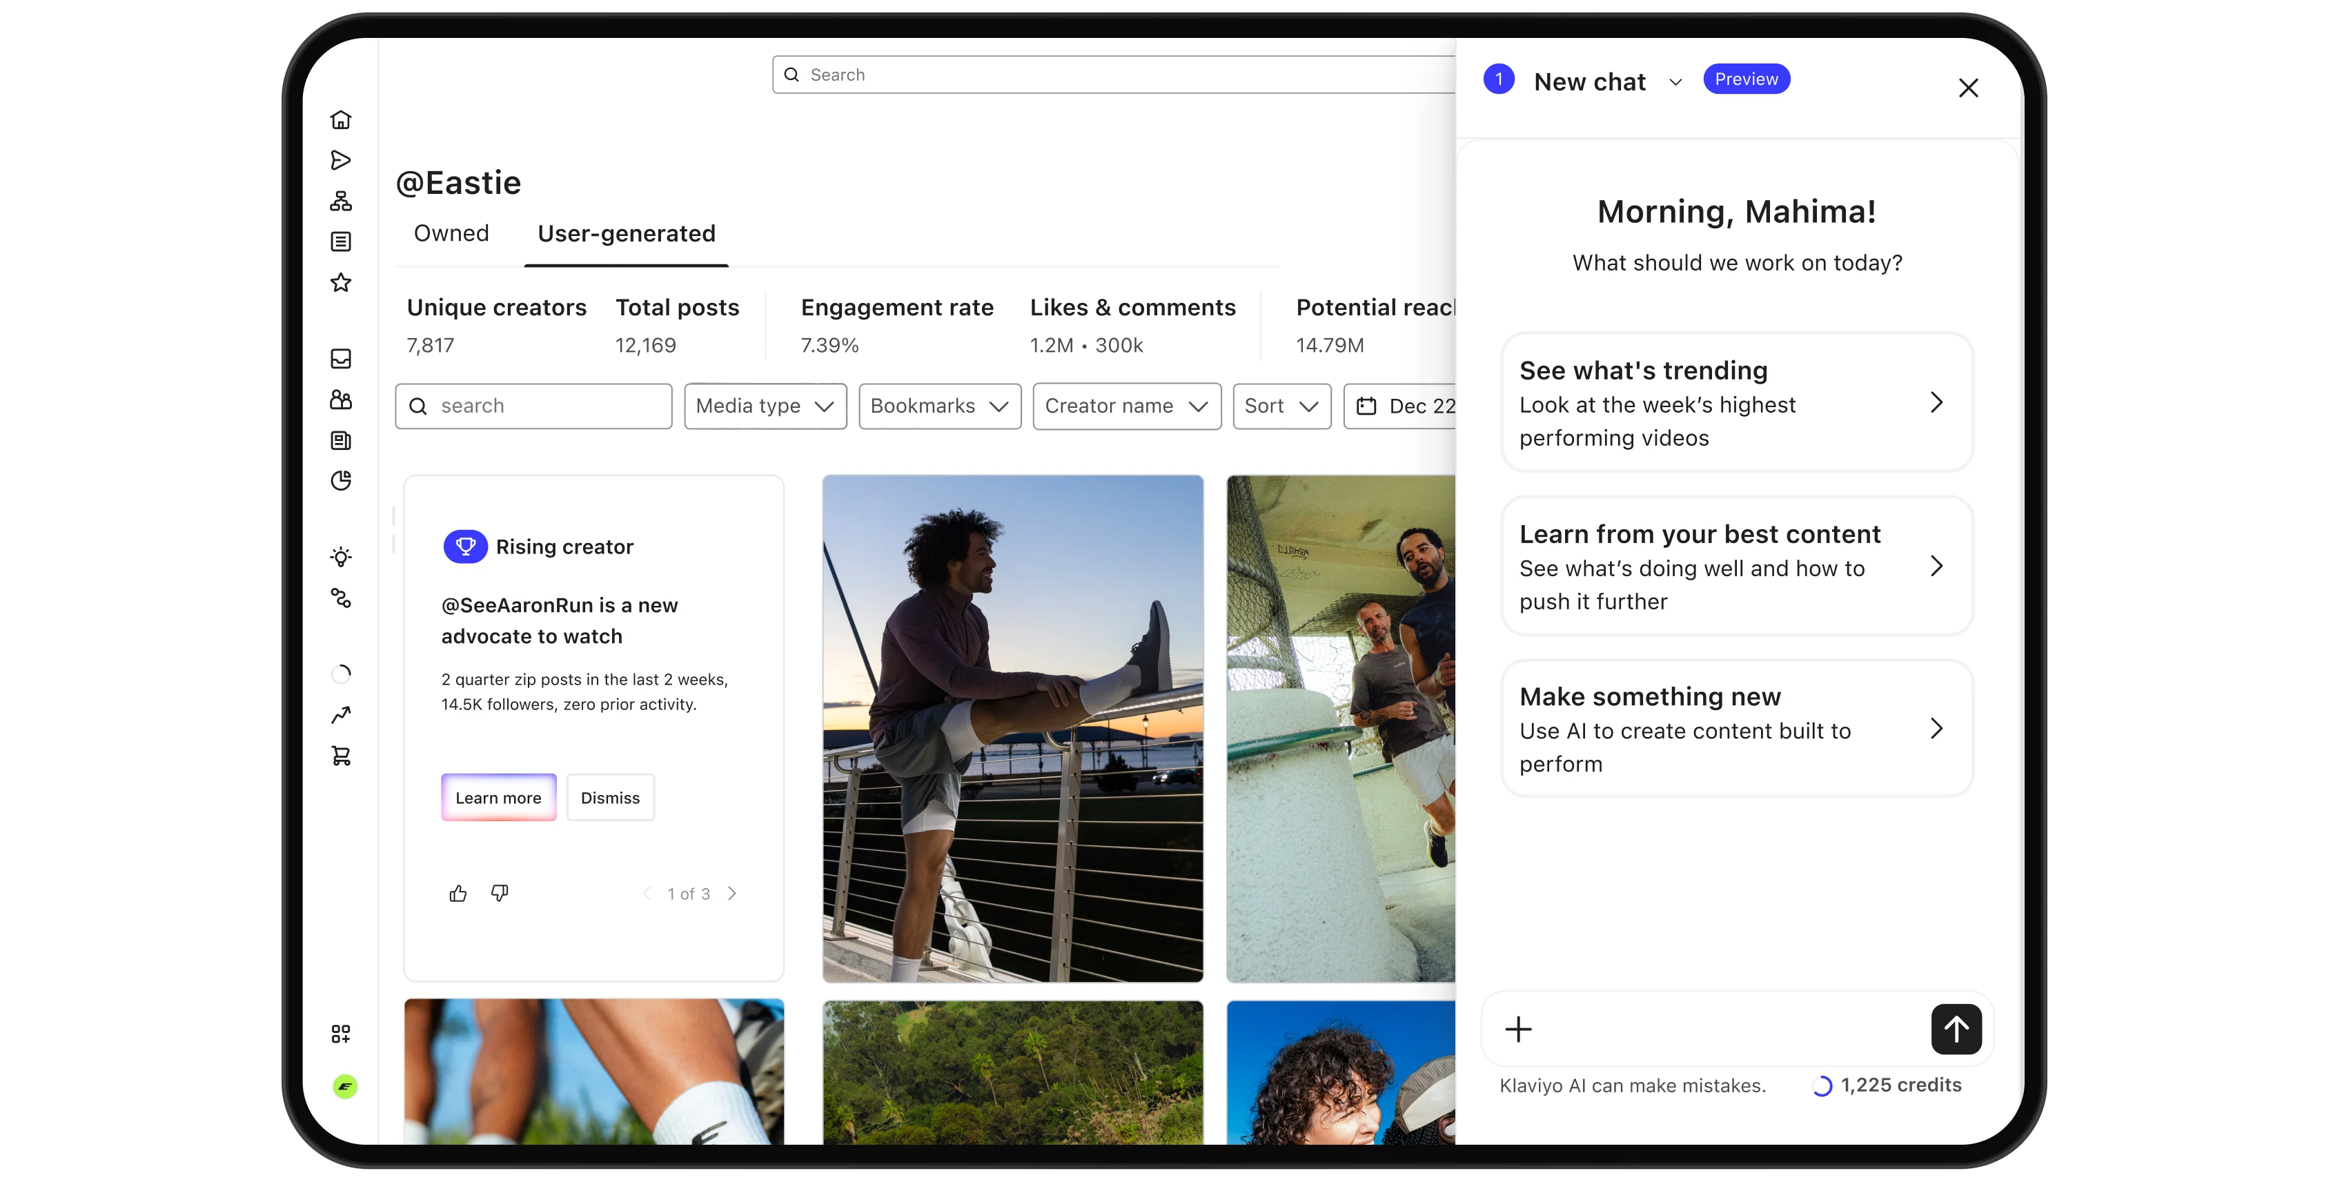Image resolution: width=2331 pixels, height=1180 pixels.
Task: Close the New chat panel
Action: click(x=1968, y=88)
